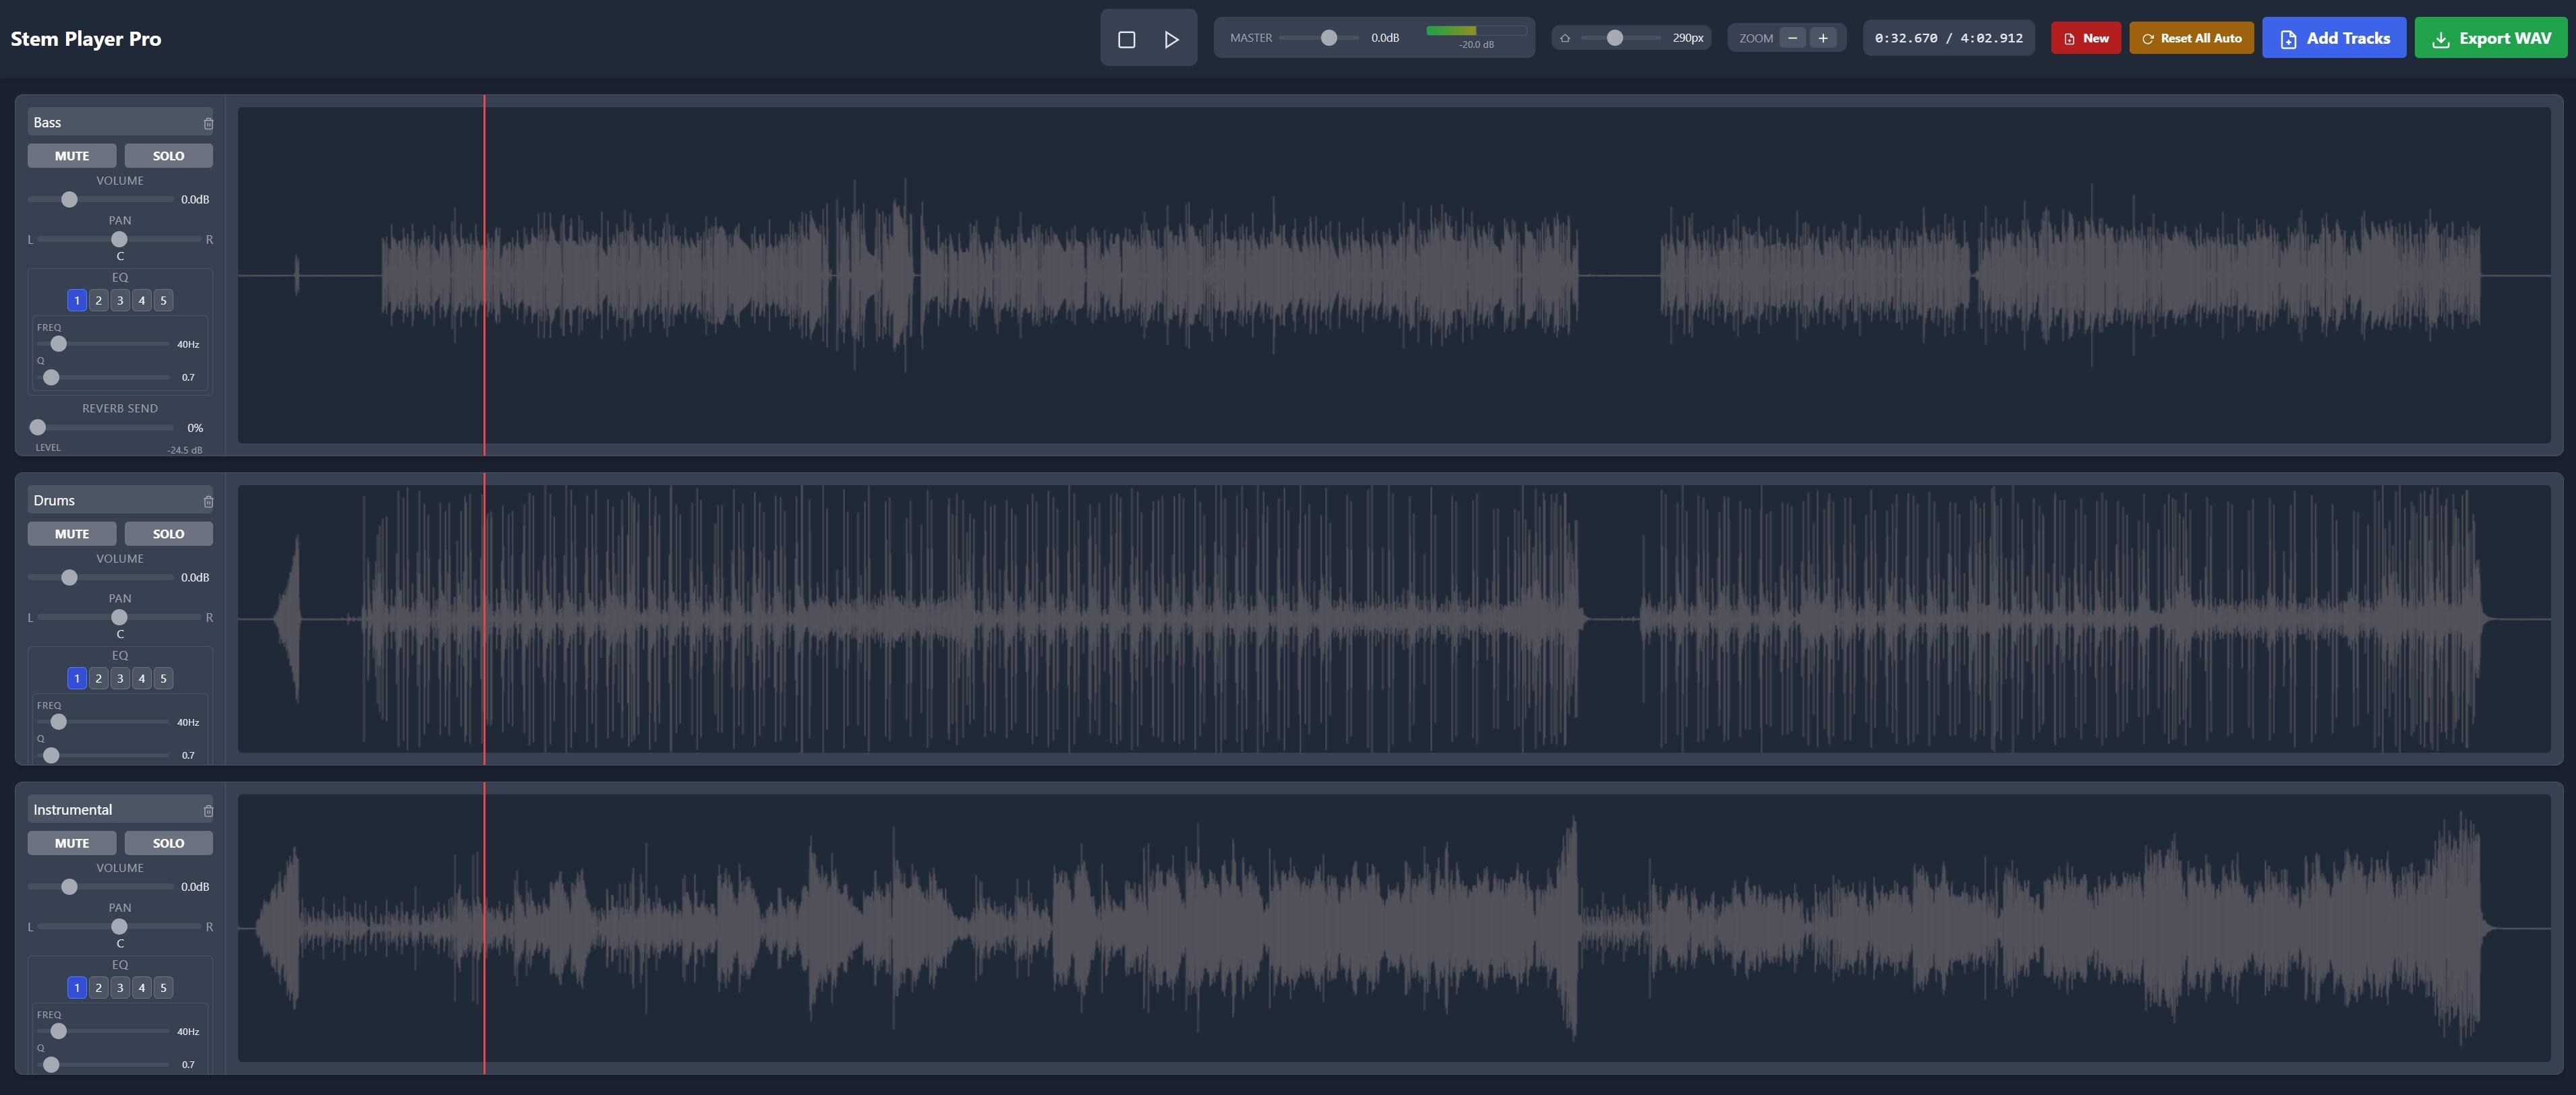
Task: Mute the Bass track
Action: pos(71,156)
